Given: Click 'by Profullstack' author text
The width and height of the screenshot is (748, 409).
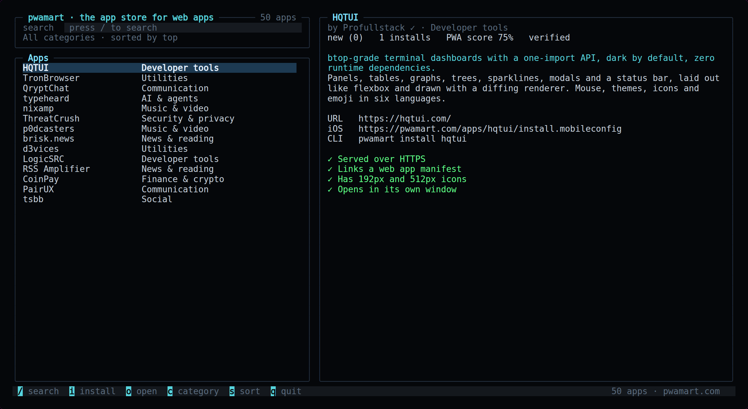Looking at the screenshot, I should click(366, 28).
